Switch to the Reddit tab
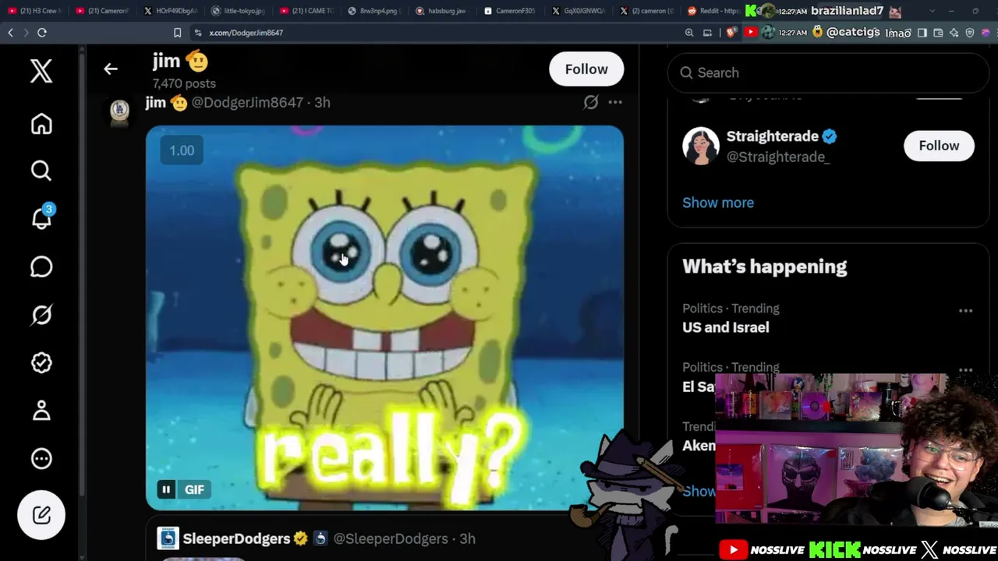 pos(714,11)
